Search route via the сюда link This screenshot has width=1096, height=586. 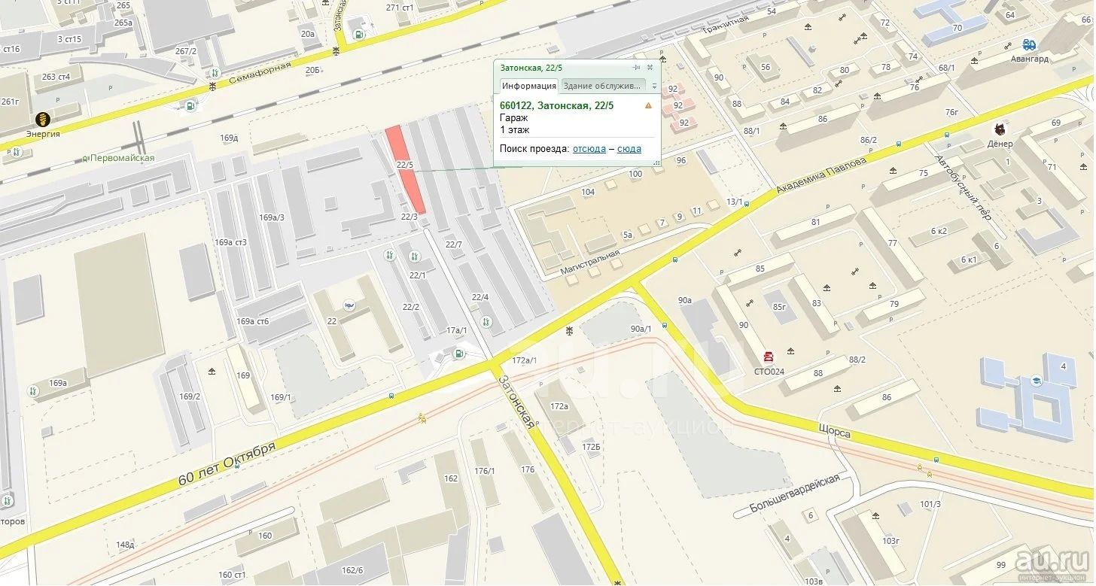(x=629, y=149)
